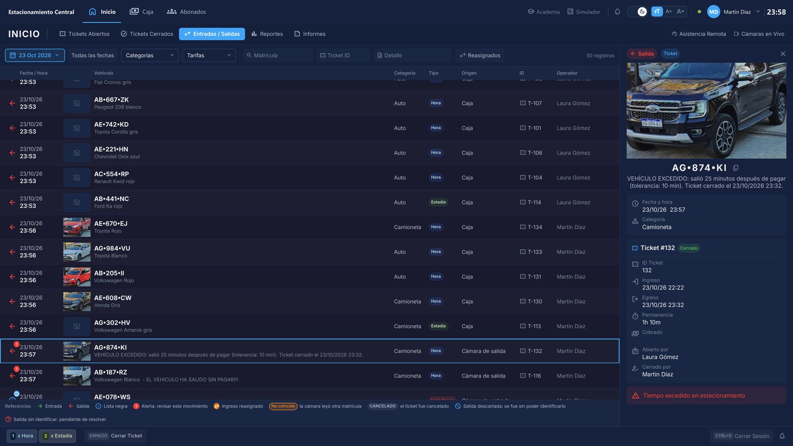793x446 pixels.
Task: Click the Ticket ID filter field
Action: click(343, 55)
